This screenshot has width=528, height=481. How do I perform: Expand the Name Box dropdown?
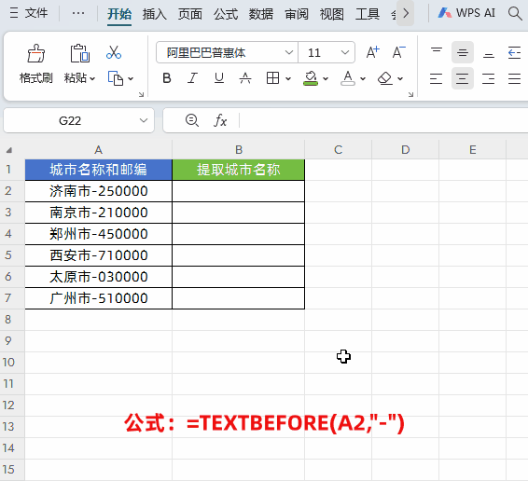tap(144, 120)
